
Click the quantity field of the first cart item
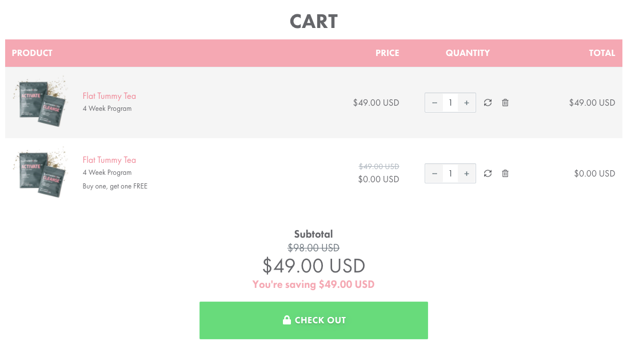450,103
